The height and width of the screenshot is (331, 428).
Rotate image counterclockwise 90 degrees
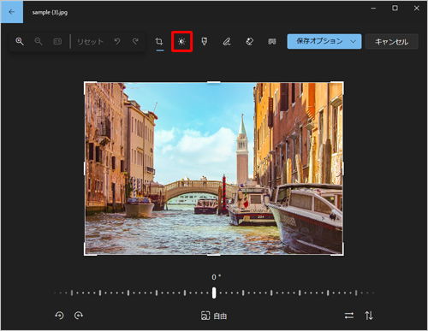point(59,316)
